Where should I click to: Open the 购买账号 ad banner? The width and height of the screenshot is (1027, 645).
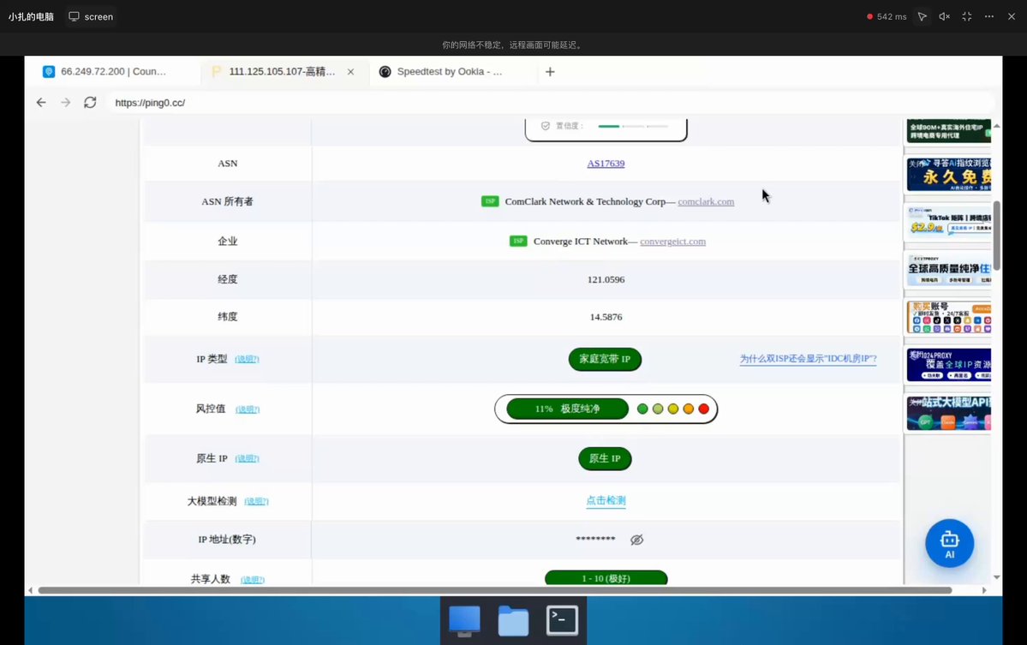pyautogui.click(x=948, y=318)
